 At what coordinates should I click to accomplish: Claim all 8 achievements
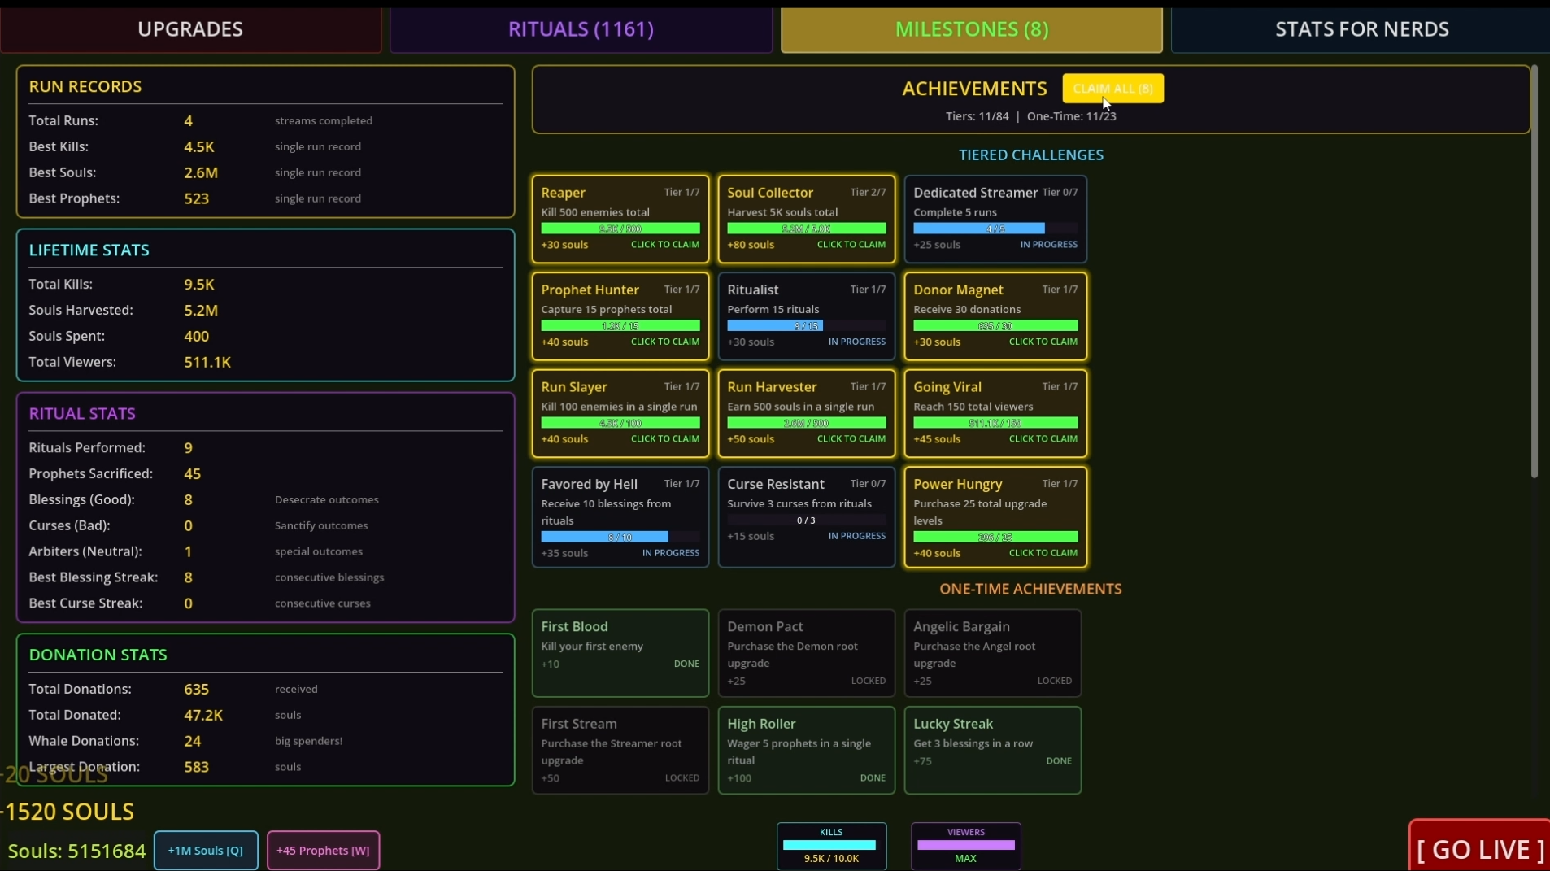tap(1112, 89)
